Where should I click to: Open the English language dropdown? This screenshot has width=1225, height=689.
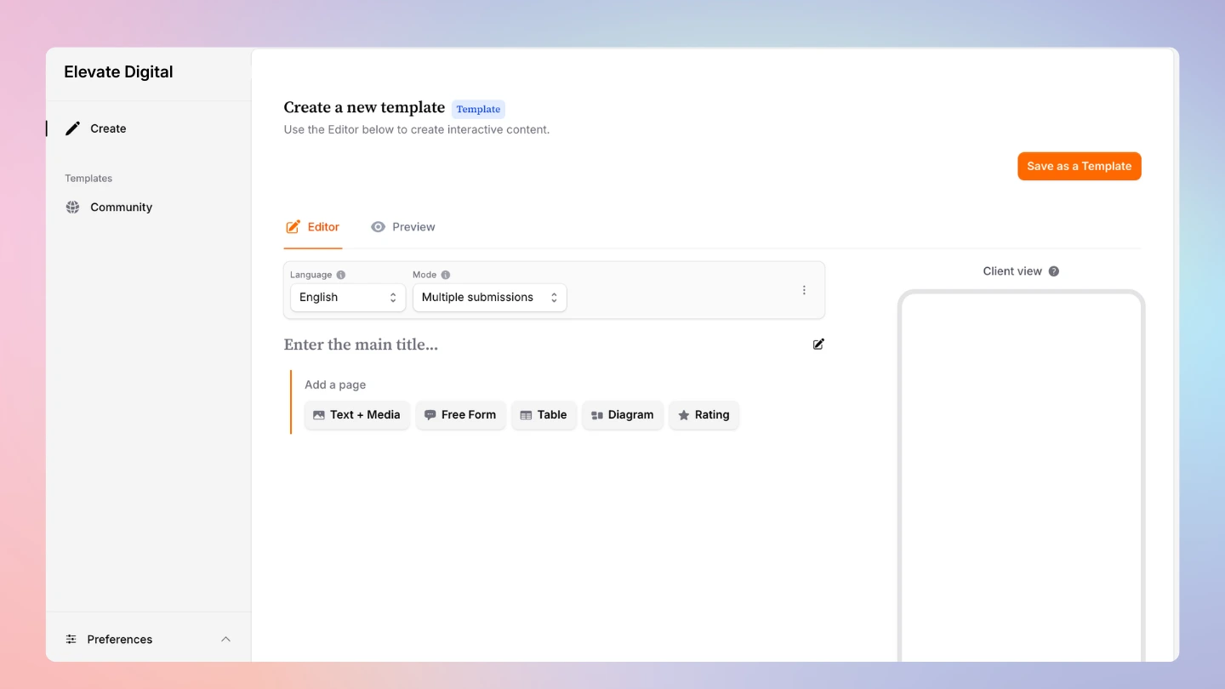pyautogui.click(x=347, y=298)
